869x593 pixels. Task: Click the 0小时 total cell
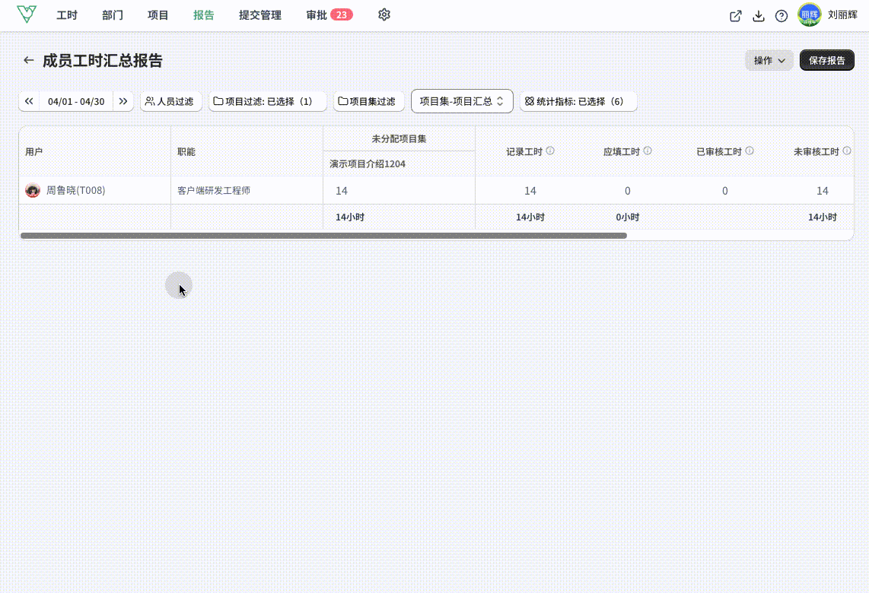627,217
